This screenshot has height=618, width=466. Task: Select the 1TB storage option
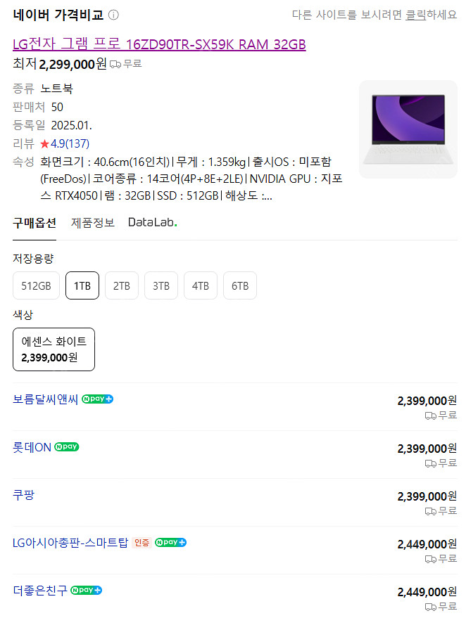tap(82, 285)
